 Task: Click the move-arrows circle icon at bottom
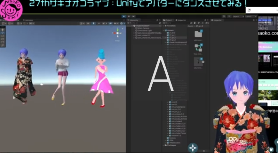[193, 147]
